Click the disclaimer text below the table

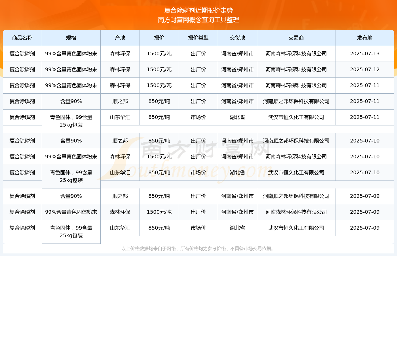[x=198, y=249]
